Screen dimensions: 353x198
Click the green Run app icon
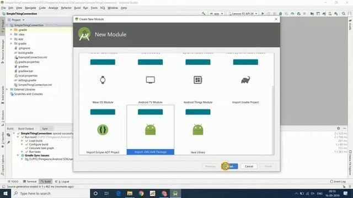(x=263, y=14)
